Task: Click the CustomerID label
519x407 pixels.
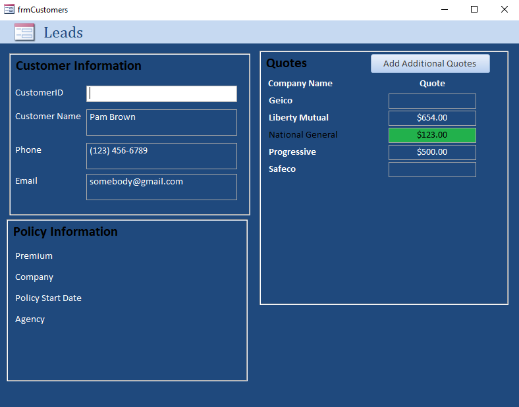Action: click(x=39, y=93)
